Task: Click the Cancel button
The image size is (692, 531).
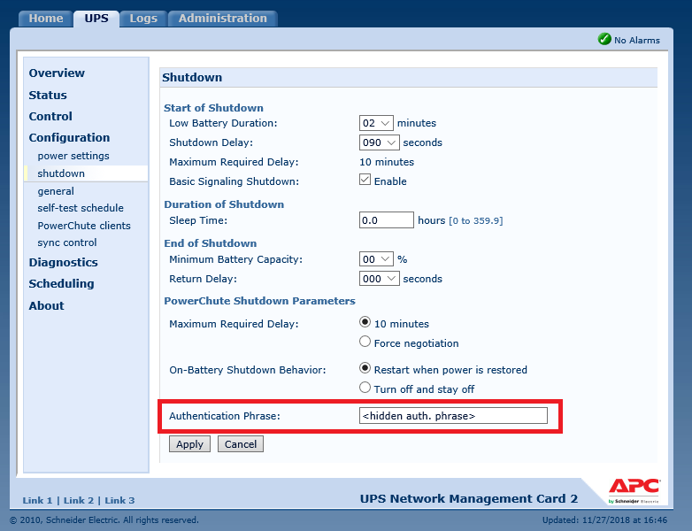Action: click(x=241, y=444)
